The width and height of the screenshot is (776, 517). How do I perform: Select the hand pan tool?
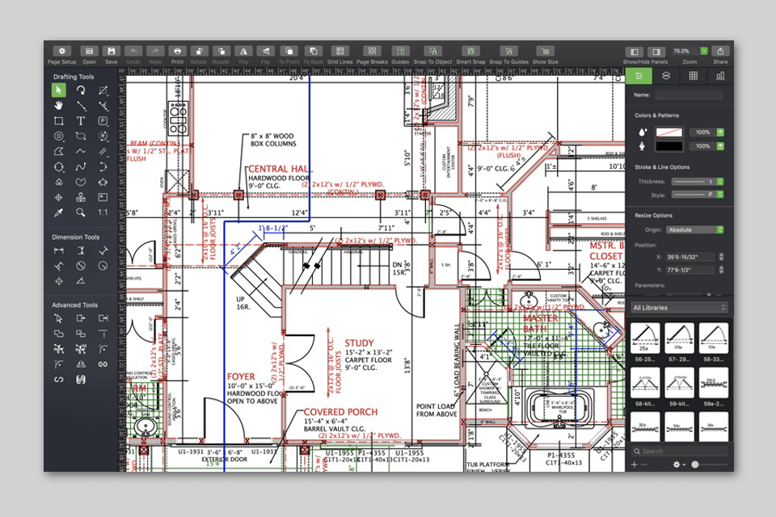point(58,105)
